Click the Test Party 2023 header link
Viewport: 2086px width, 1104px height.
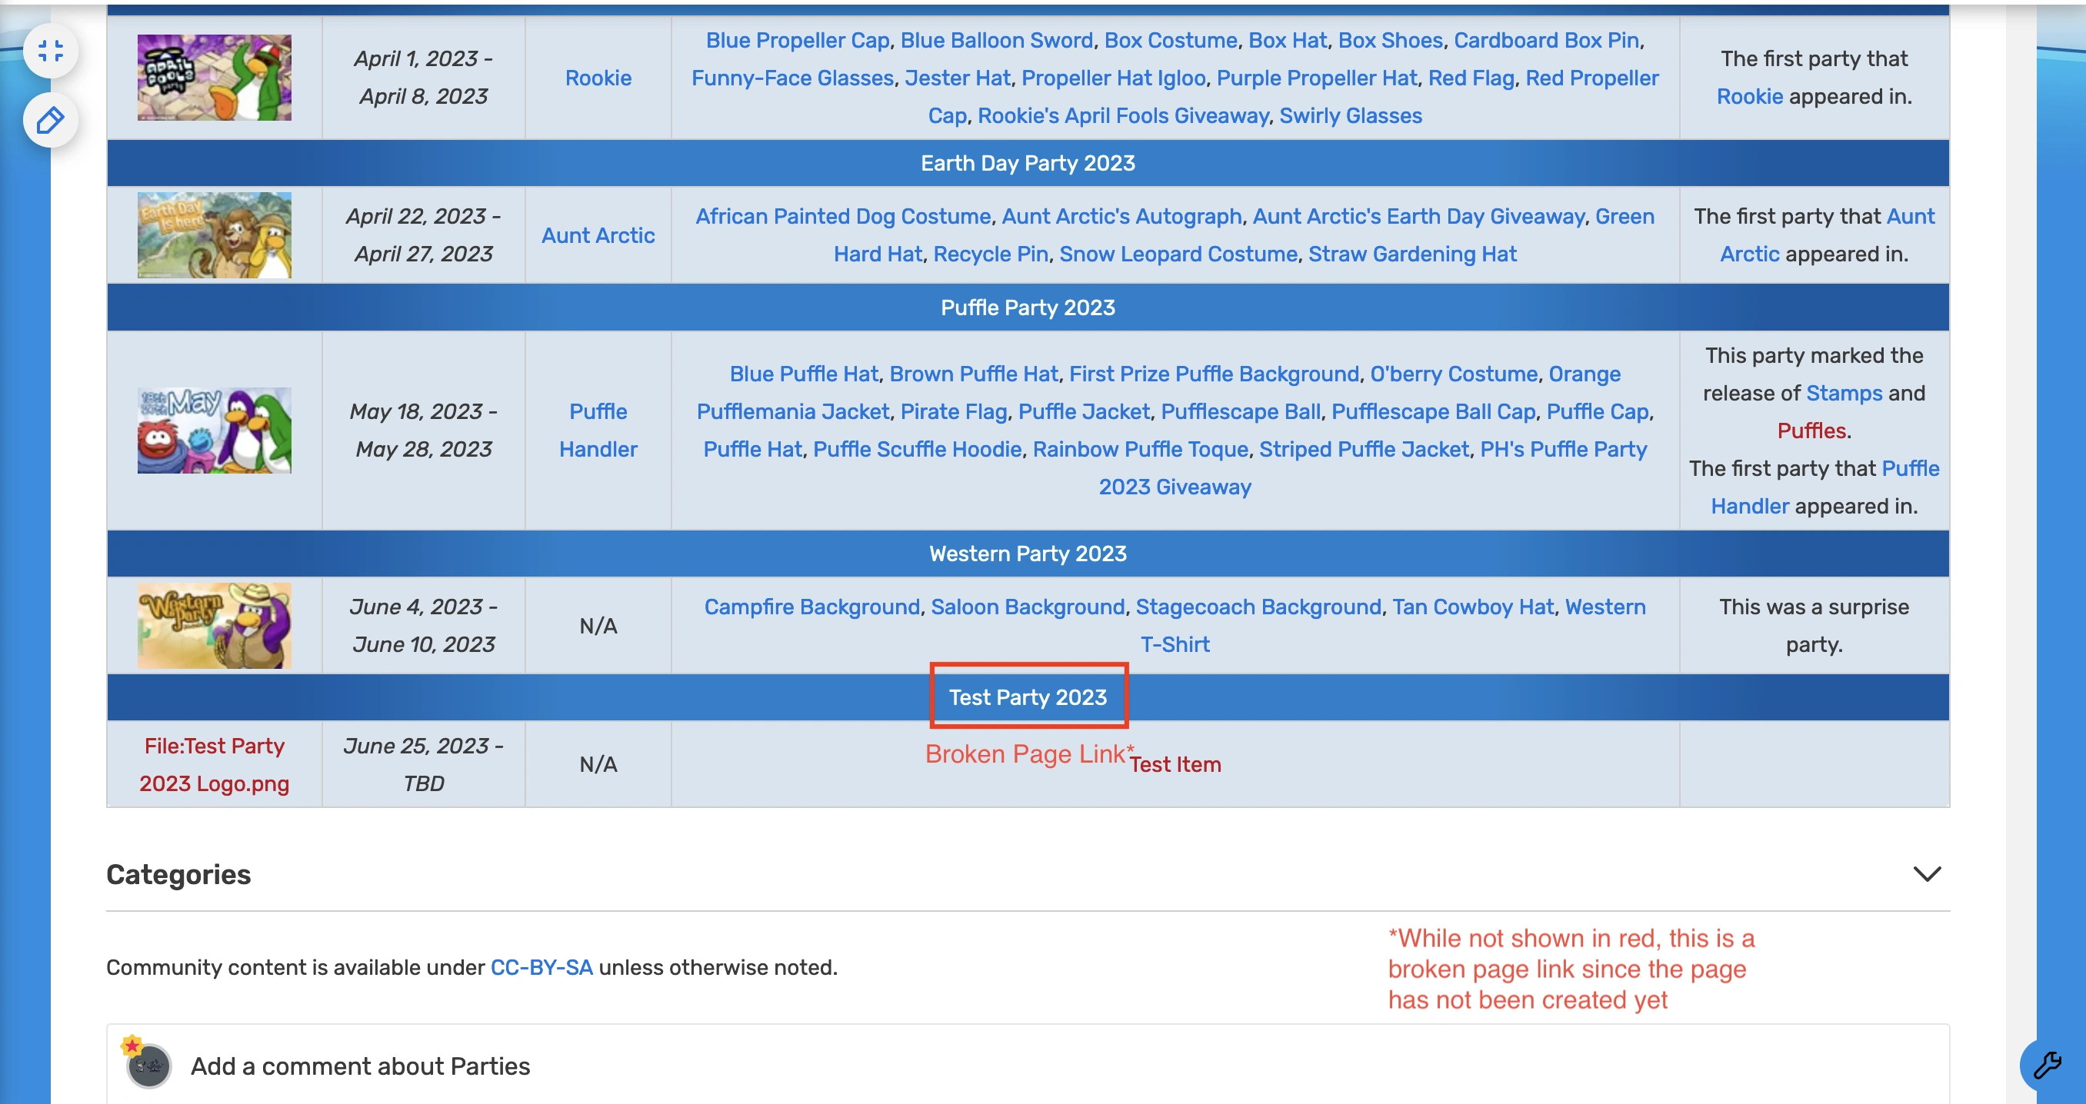tap(1027, 697)
